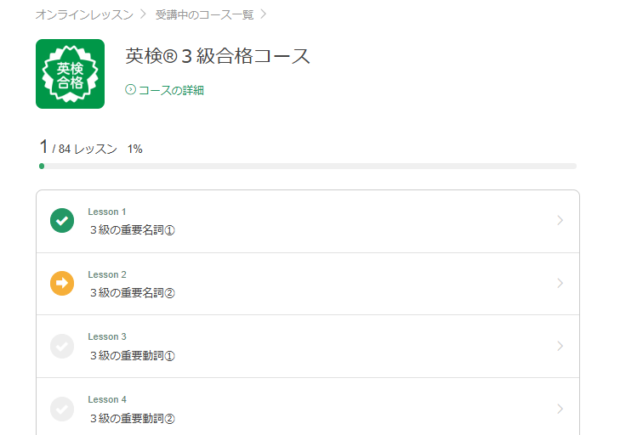Go to オンラインレッスン breadcrumb
The image size is (626, 435).
click(x=84, y=14)
